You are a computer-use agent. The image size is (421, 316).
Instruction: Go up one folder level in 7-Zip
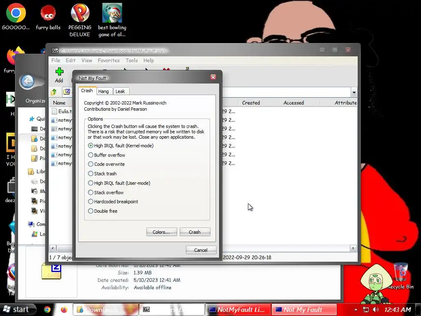(54, 92)
